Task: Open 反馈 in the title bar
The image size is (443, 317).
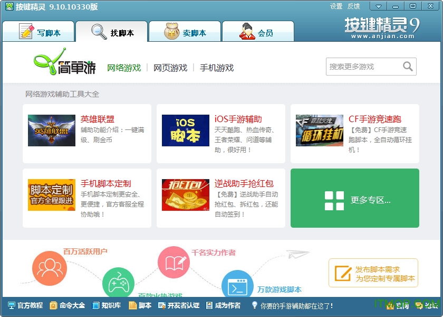Action: [x=353, y=6]
